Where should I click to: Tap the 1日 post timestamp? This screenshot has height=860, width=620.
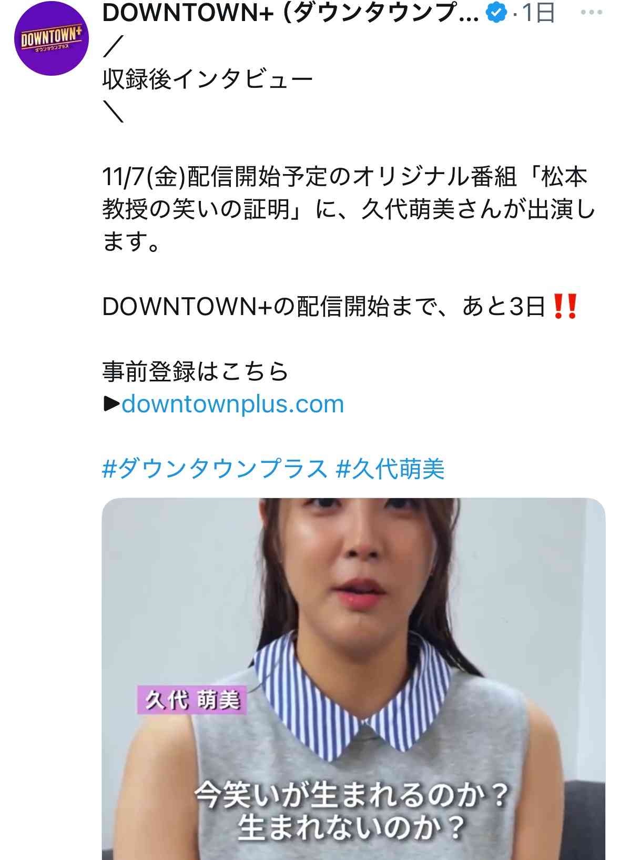538,13
